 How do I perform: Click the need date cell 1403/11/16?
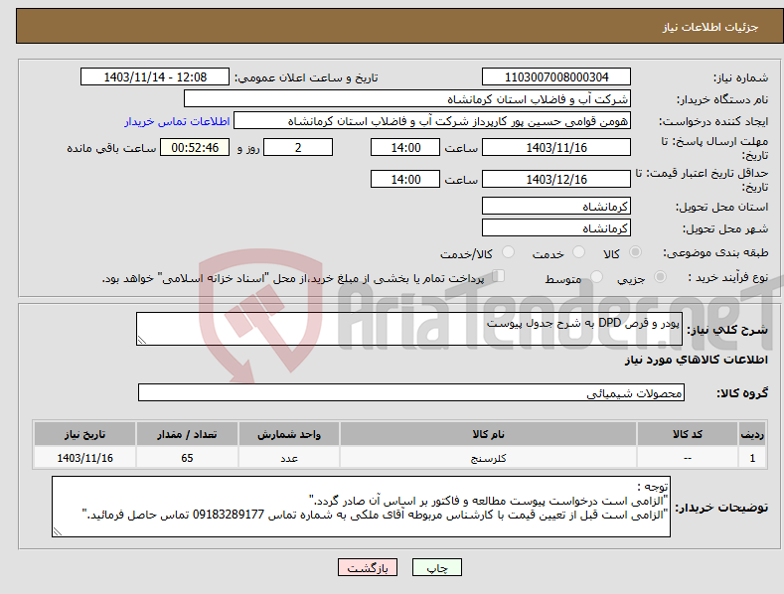coord(85,458)
